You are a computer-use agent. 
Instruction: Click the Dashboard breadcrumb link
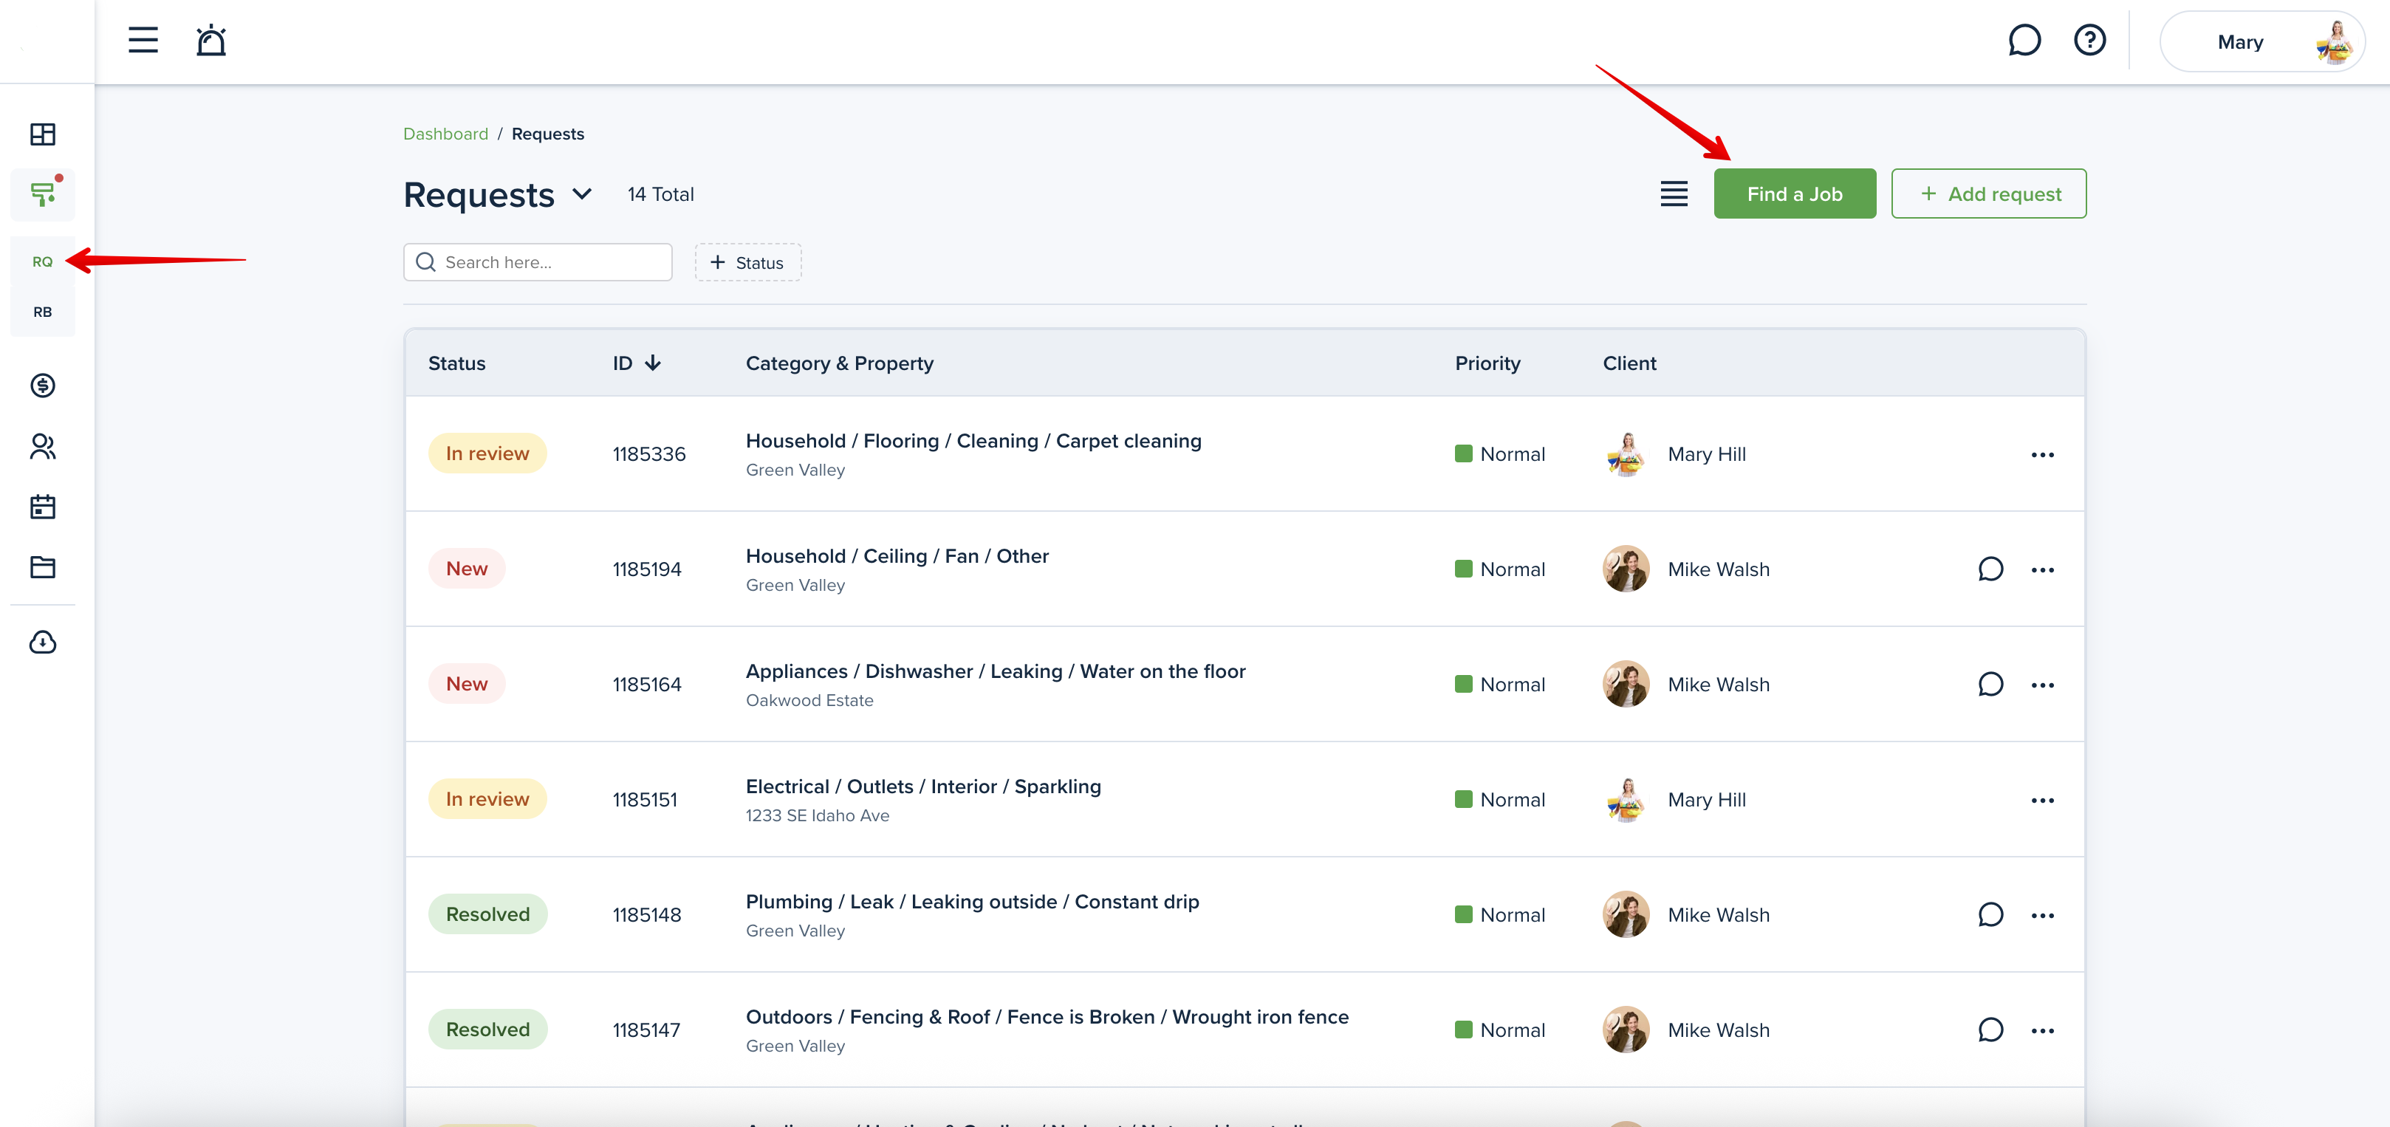click(445, 134)
